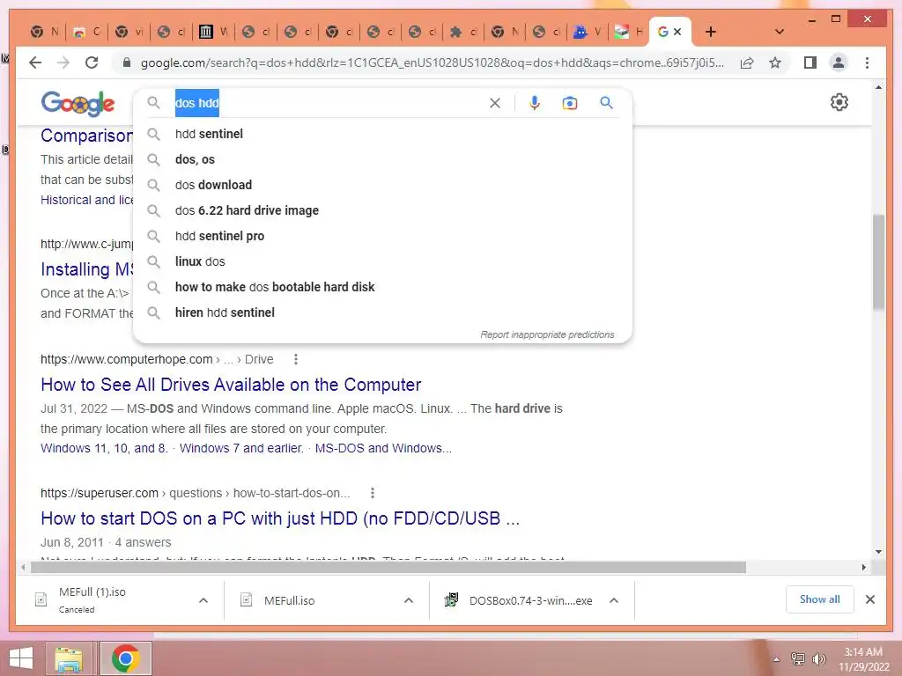Submit the search with the blue magnifier
902x676 pixels.
pos(606,103)
